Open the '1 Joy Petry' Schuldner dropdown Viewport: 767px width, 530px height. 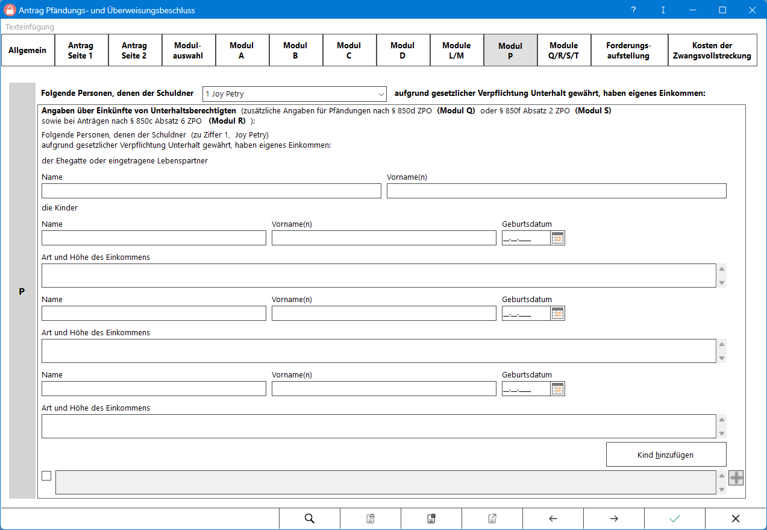[295, 94]
